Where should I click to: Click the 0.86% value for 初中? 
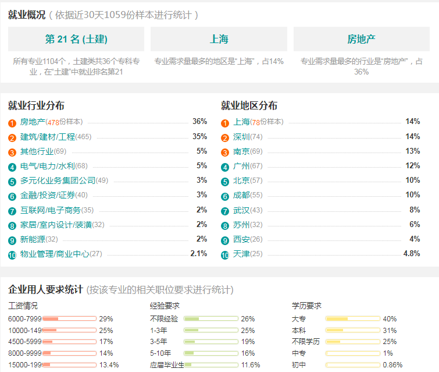point(392,365)
